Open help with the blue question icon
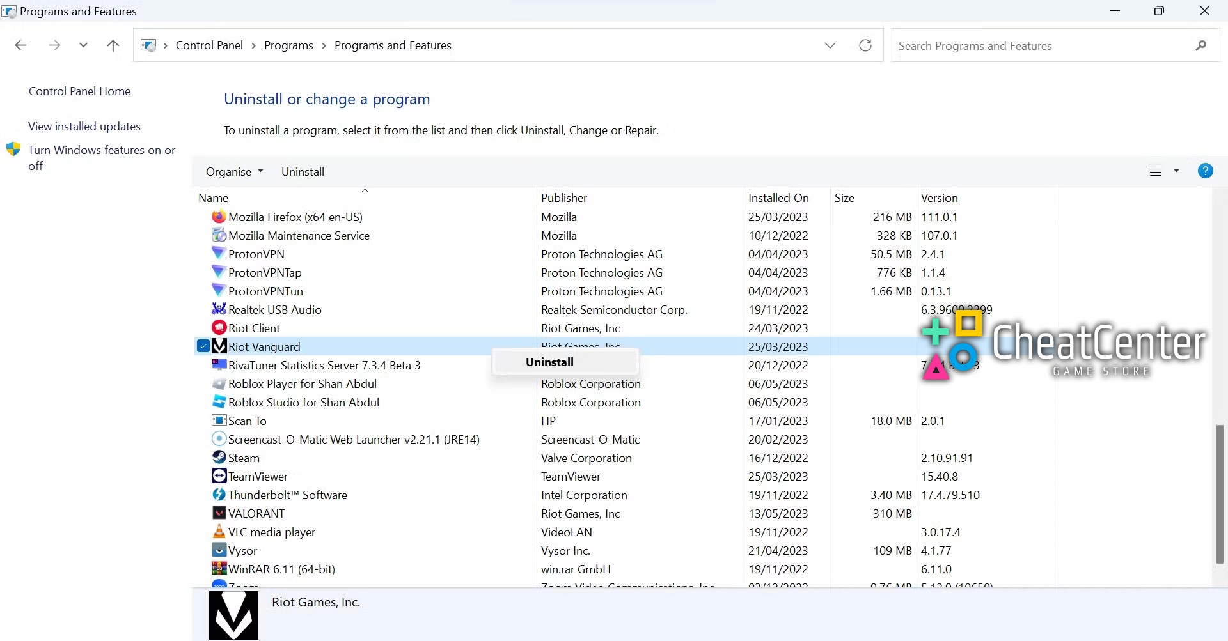The height and width of the screenshot is (641, 1228). (1204, 171)
